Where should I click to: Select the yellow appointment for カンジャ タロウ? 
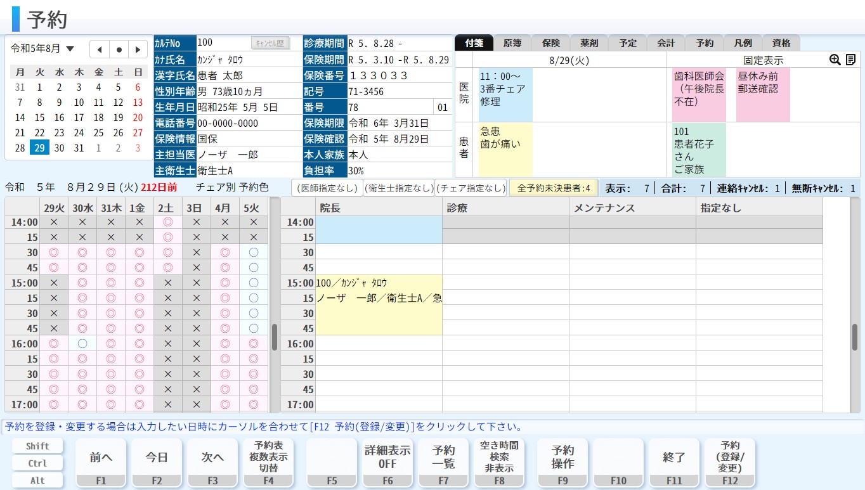coord(379,305)
